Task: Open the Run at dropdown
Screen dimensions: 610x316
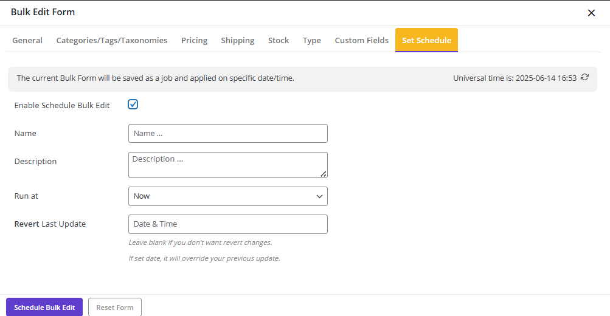Action: [x=228, y=196]
